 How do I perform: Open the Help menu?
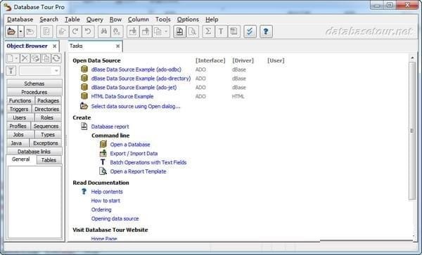pos(212,20)
